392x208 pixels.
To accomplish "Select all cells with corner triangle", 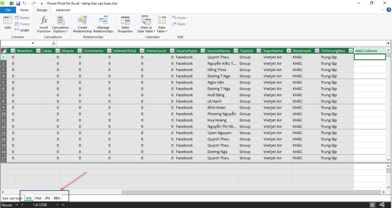I will 3,51.
